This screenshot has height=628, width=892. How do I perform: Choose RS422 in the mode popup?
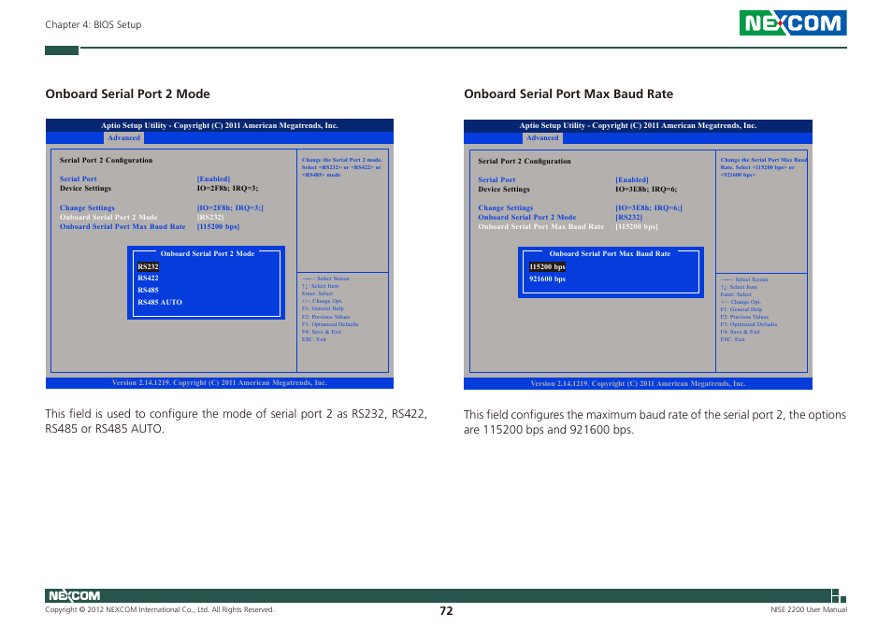coord(148,278)
